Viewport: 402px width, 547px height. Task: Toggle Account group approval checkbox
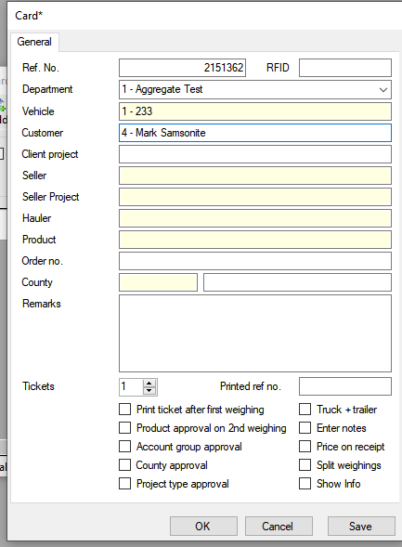[x=124, y=446]
